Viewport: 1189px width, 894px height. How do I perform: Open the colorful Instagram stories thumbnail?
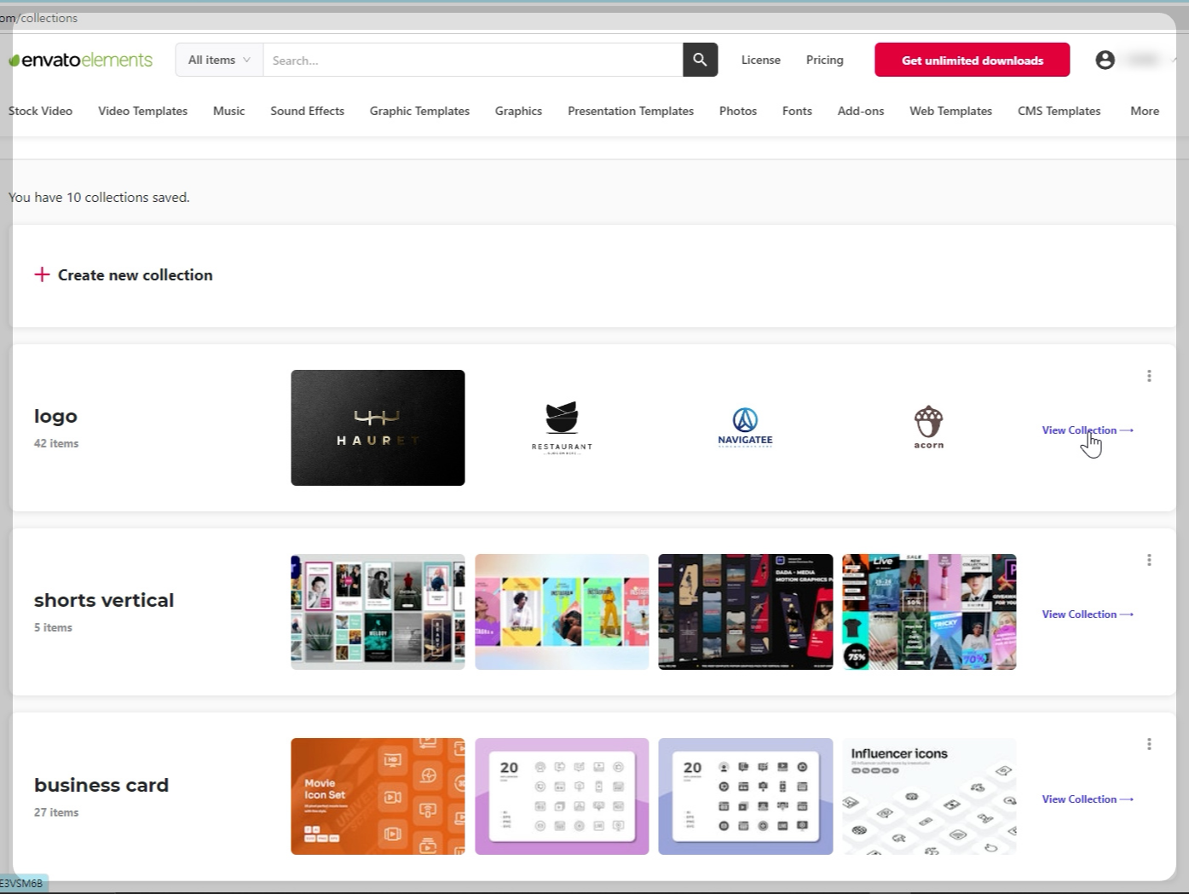[562, 612]
